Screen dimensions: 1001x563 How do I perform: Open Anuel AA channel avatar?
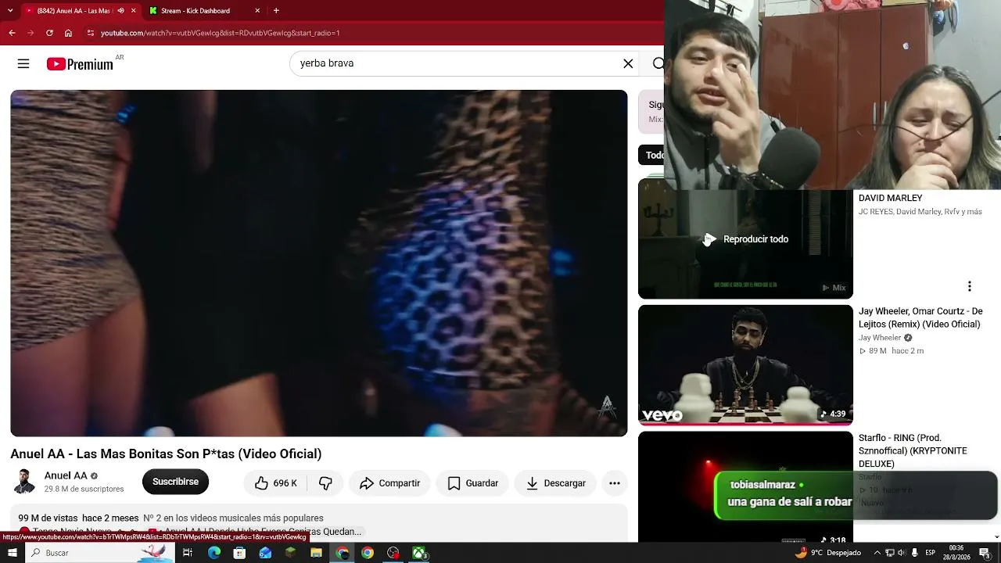click(24, 482)
